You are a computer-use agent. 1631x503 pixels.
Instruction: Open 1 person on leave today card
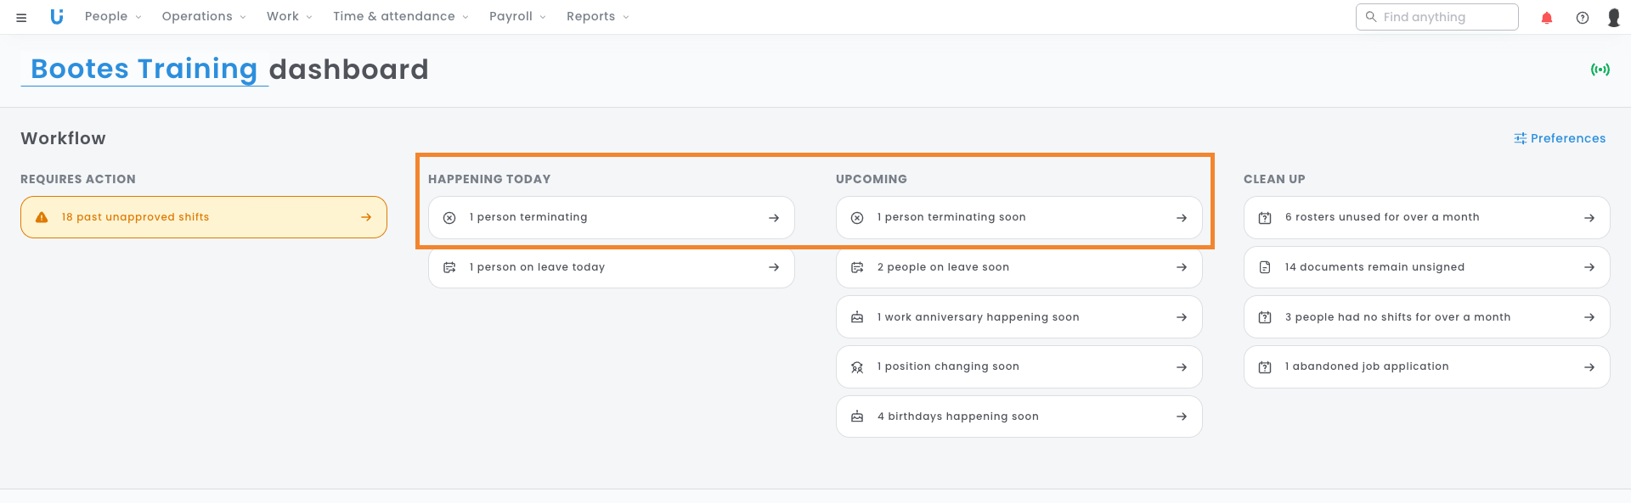coord(610,267)
